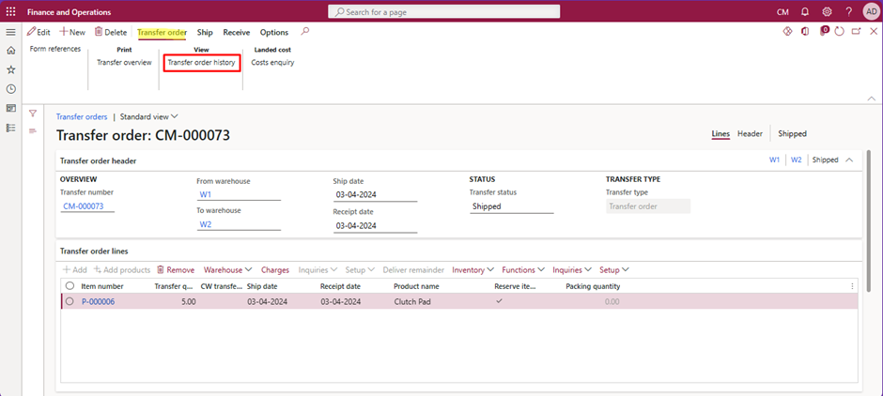Screen dimensions: 883x396
Task: Select Ship ribbon tab
Action: point(205,32)
